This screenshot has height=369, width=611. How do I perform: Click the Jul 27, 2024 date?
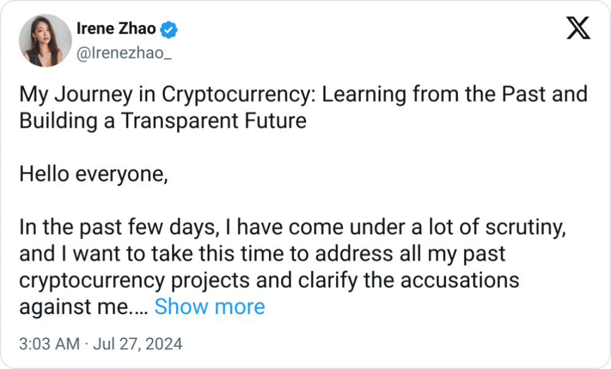[137, 344]
